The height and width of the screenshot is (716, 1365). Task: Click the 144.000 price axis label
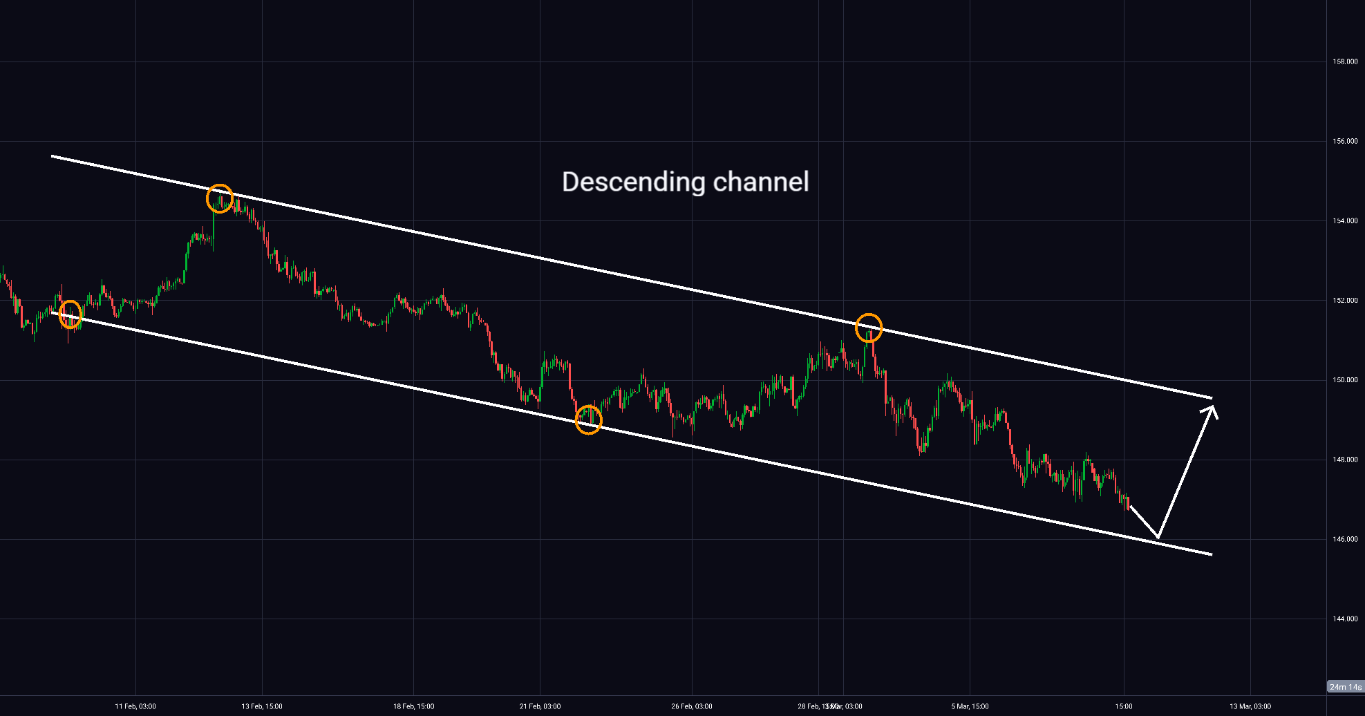tap(1345, 619)
